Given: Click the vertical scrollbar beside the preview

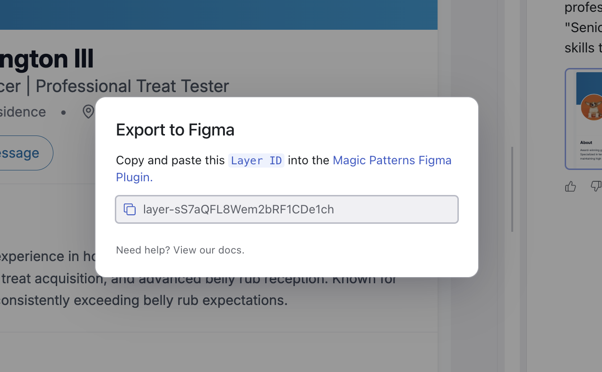Looking at the screenshot, I should click(512, 189).
